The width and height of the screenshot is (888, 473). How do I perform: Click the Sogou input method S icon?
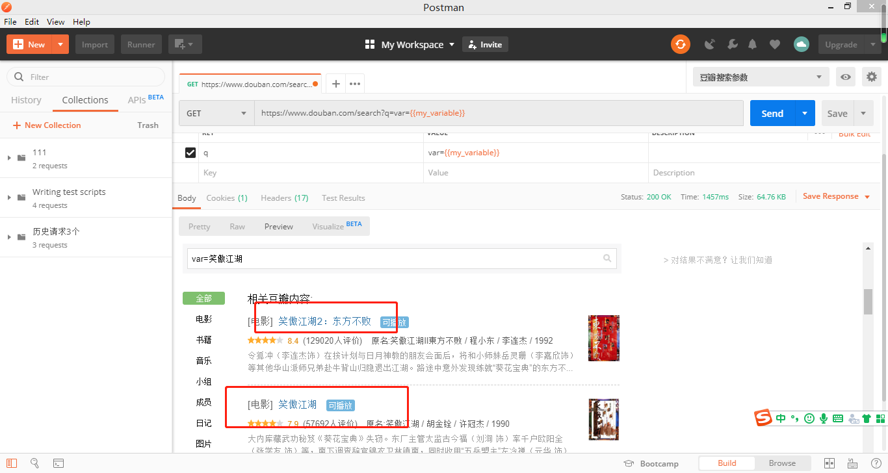pyautogui.click(x=763, y=418)
